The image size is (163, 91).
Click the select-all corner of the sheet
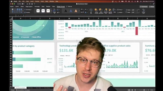click(11, 18)
